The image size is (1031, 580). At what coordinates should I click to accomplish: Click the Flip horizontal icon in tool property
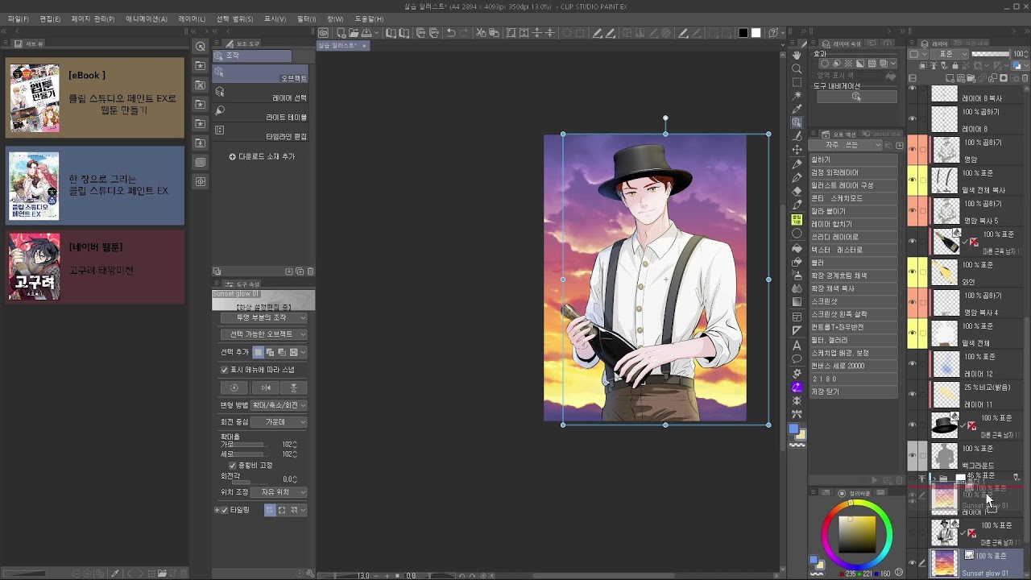coord(265,387)
